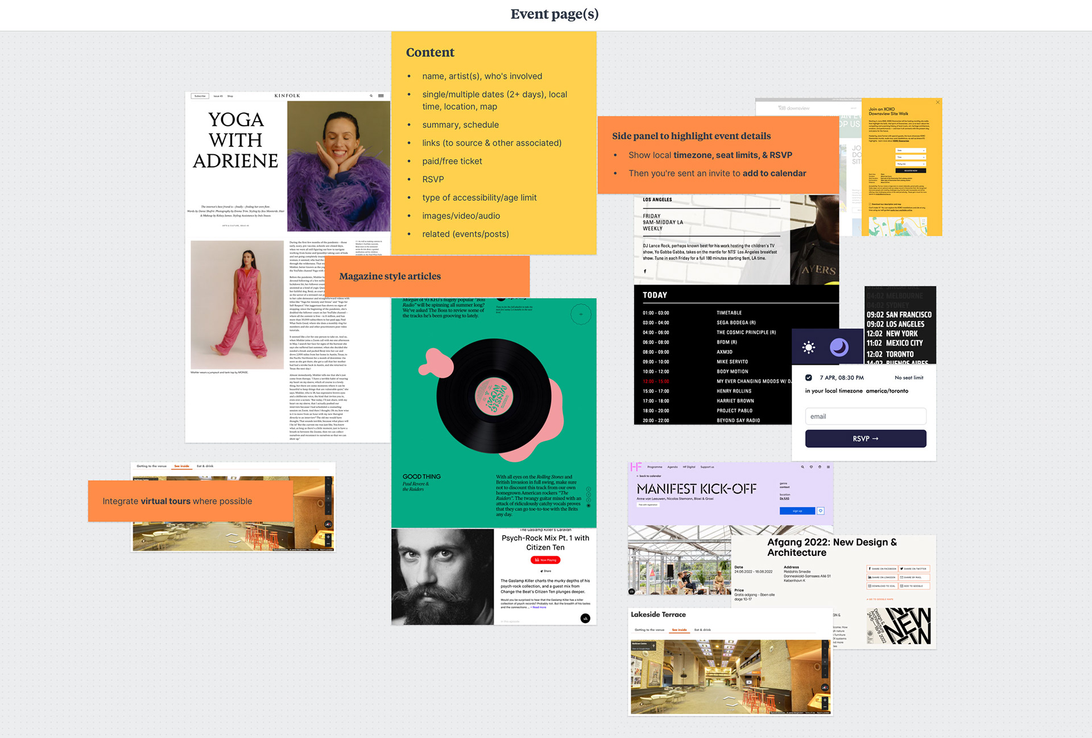Click the highlighted 12:00 - 15:00 time slot
The height and width of the screenshot is (738, 1092).
[656, 381]
